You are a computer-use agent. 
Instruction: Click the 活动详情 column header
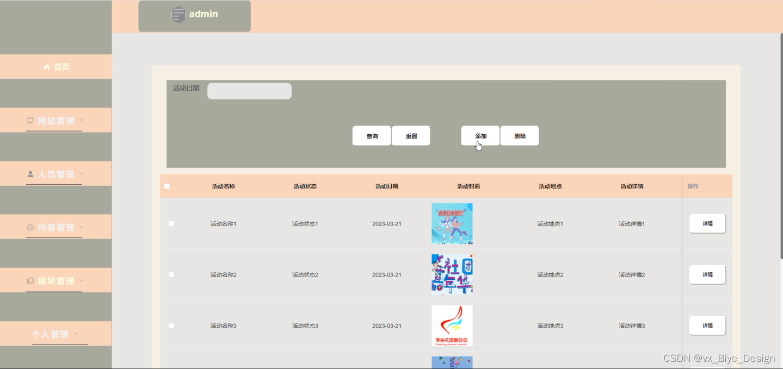point(632,186)
